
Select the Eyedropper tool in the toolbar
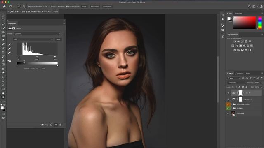3,40
